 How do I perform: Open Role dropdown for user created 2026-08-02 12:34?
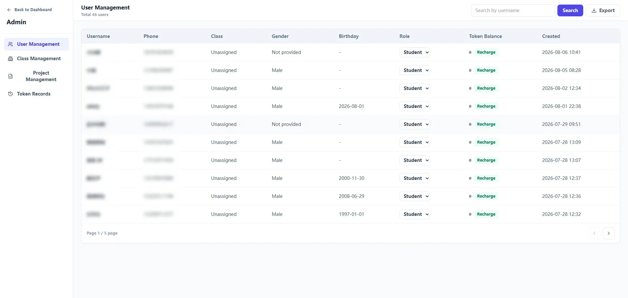[x=414, y=88]
